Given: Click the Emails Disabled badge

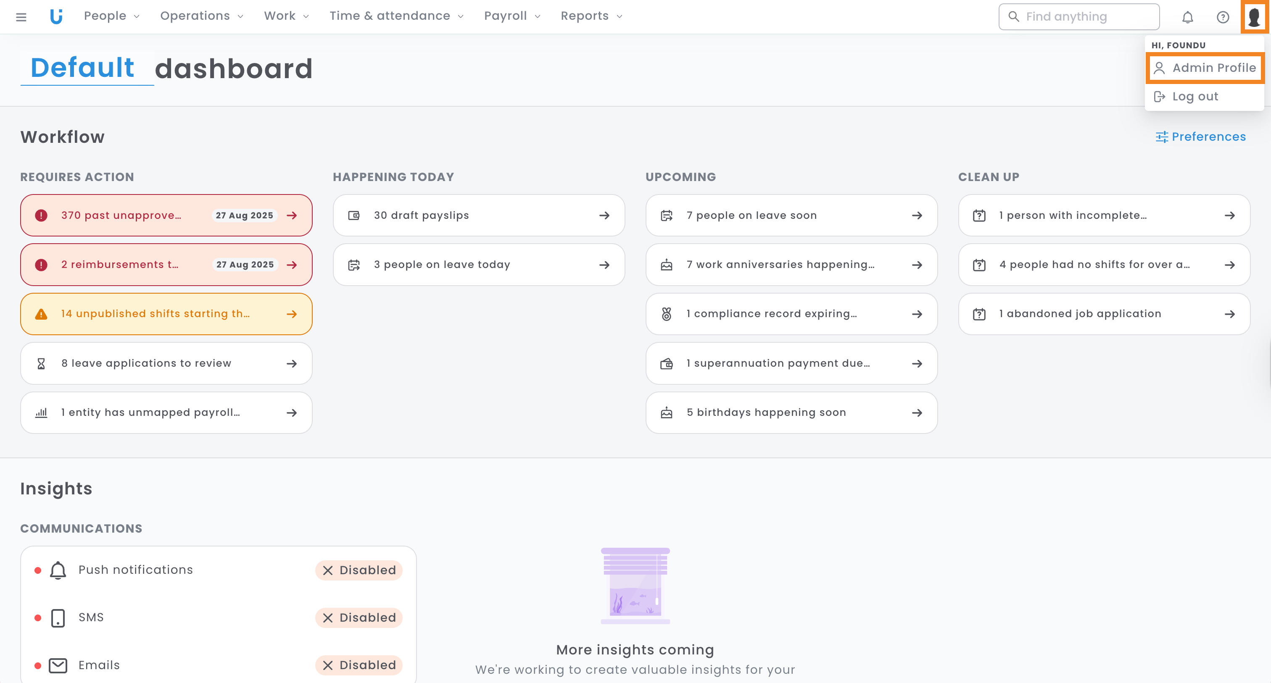Looking at the screenshot, I should 359,665.
